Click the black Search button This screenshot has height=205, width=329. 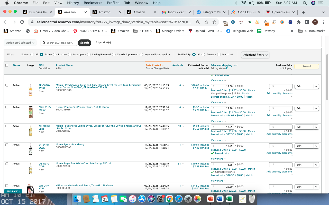tap(85, 43)
